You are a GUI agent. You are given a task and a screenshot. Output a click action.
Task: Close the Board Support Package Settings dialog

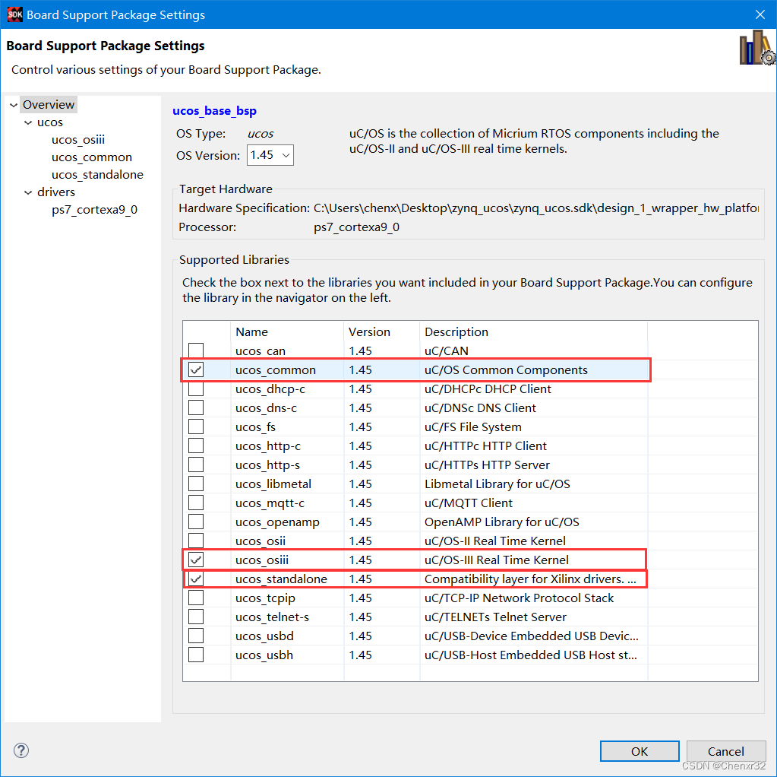click(760, 14)
